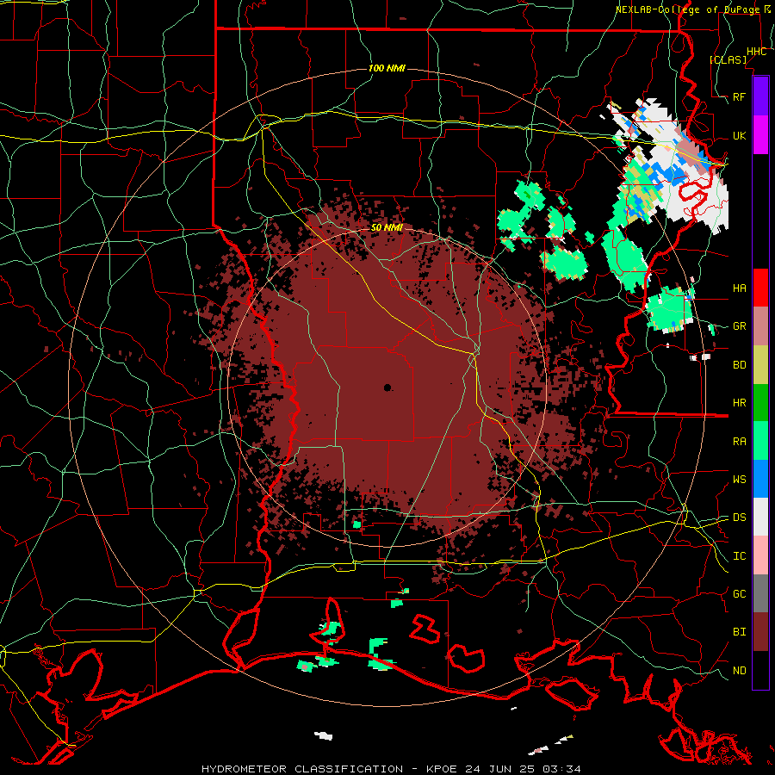Click the GR legend label
The height and width of the screenshot is (775, 775).
(740, 326)
